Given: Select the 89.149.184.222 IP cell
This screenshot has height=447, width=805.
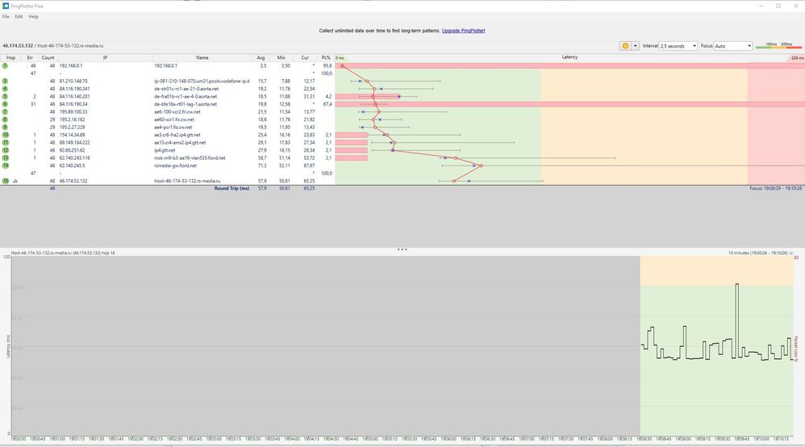Looking at the screenshot, I should tap(74, 143).
